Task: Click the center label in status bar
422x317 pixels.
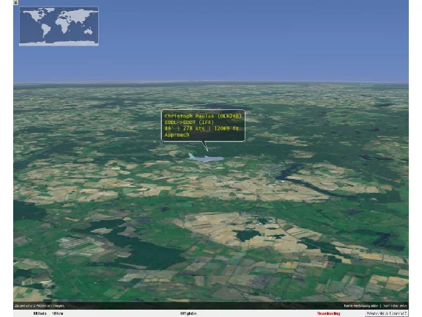Action: click(x=188, y=313)
